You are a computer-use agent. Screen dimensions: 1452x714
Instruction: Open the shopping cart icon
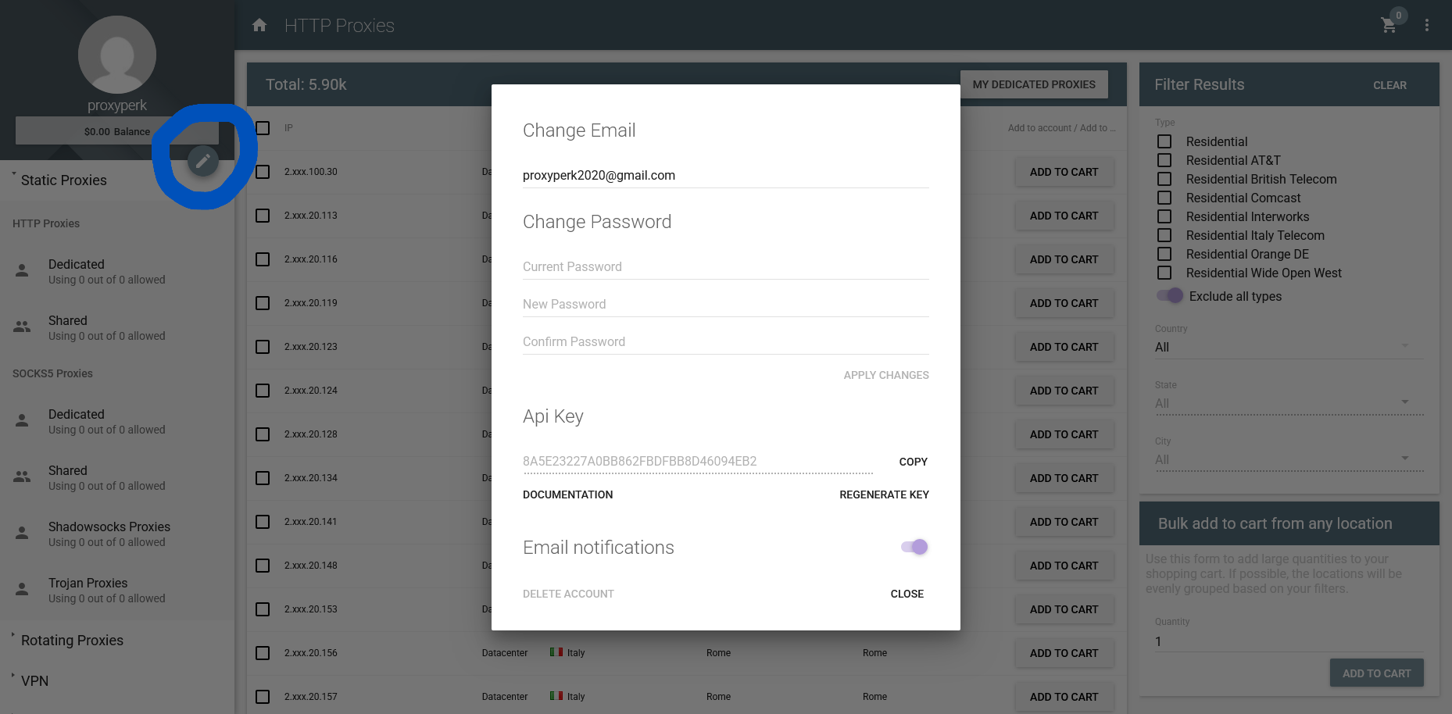[1389, 25]
